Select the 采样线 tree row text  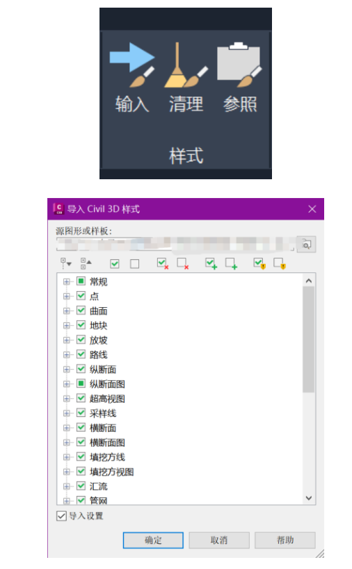pyautogui.click(x=103, y=413)
